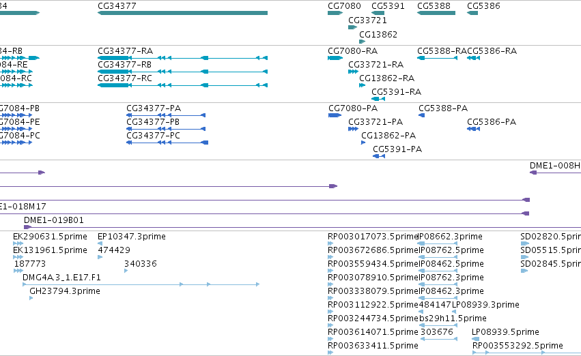Click the LP08939.3prime EST
Viewport: 581px width, 356px height.
coord(454,312)
